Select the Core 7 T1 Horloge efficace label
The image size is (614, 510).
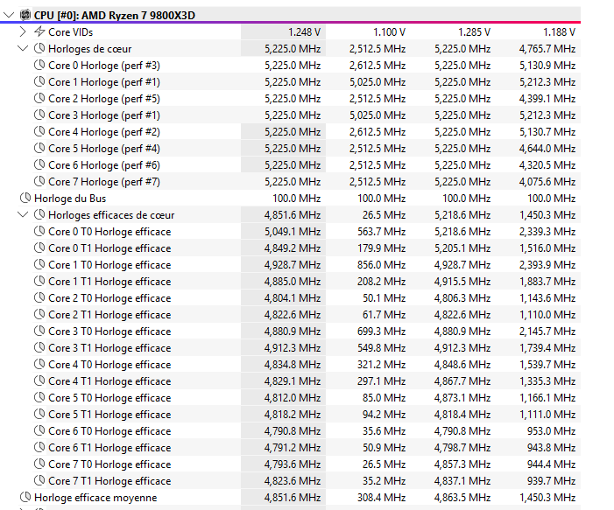109,480
